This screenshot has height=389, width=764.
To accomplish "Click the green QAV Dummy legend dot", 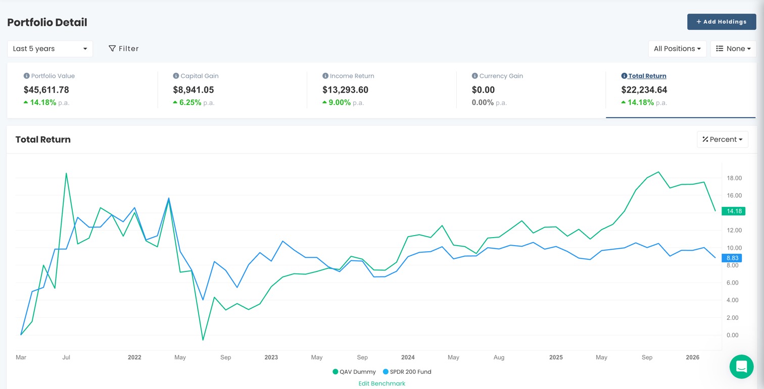I will pyautogui.click(x=335, y=372).
